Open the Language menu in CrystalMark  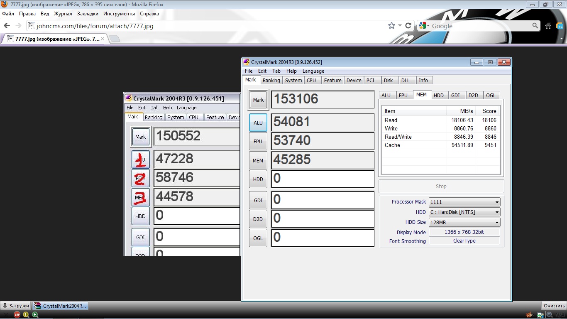coord(313,71)
